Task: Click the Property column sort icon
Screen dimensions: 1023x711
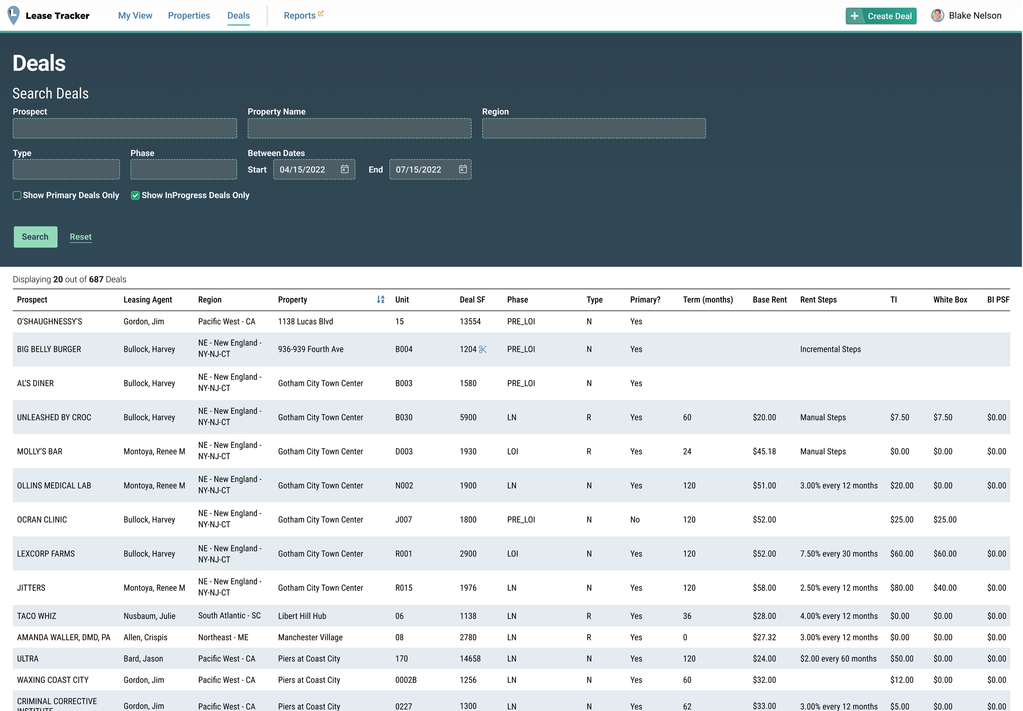Action: 380,300
